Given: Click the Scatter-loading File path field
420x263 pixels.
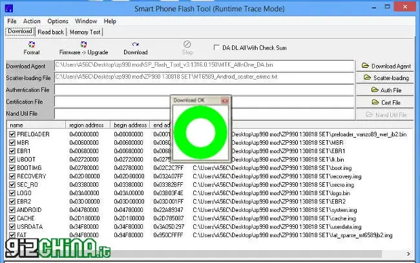Looking at the screenshot, I should [204, 78].
